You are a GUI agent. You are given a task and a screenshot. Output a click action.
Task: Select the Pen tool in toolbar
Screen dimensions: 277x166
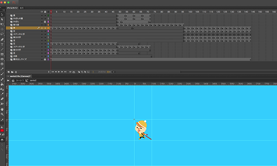click(2, 40)
